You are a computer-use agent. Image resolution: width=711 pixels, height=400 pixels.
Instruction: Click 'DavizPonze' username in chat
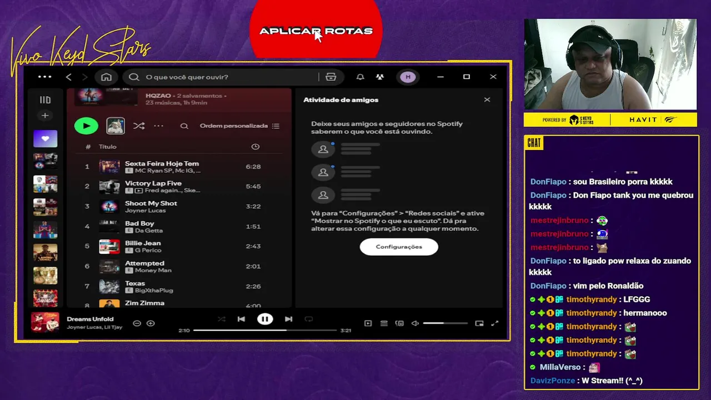pyautogui.click(x=553, y=381)
